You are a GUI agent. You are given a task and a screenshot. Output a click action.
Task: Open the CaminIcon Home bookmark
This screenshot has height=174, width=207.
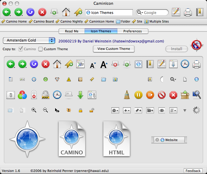tap(99, 21)
